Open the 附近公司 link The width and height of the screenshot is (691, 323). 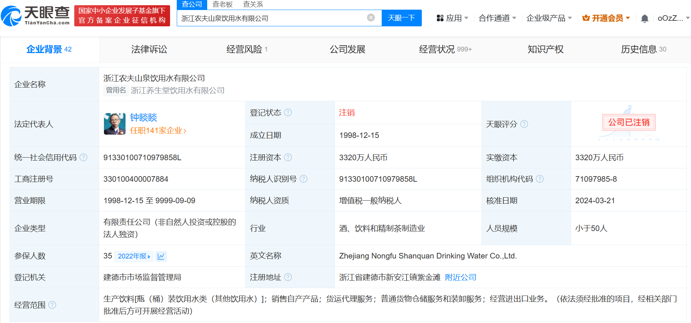[460, 277]
